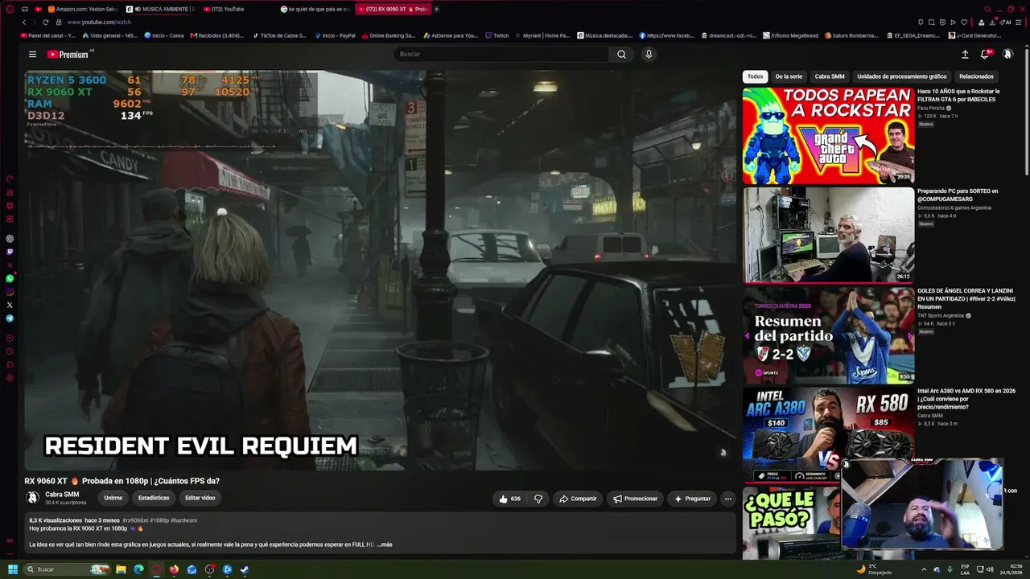The image size is (1030, 579).
Task: Select the 'Relacionados' filter chip
Action: click(976, 76)
